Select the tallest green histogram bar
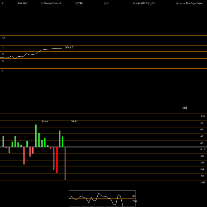The image size is (207, 207). point(36,136)
